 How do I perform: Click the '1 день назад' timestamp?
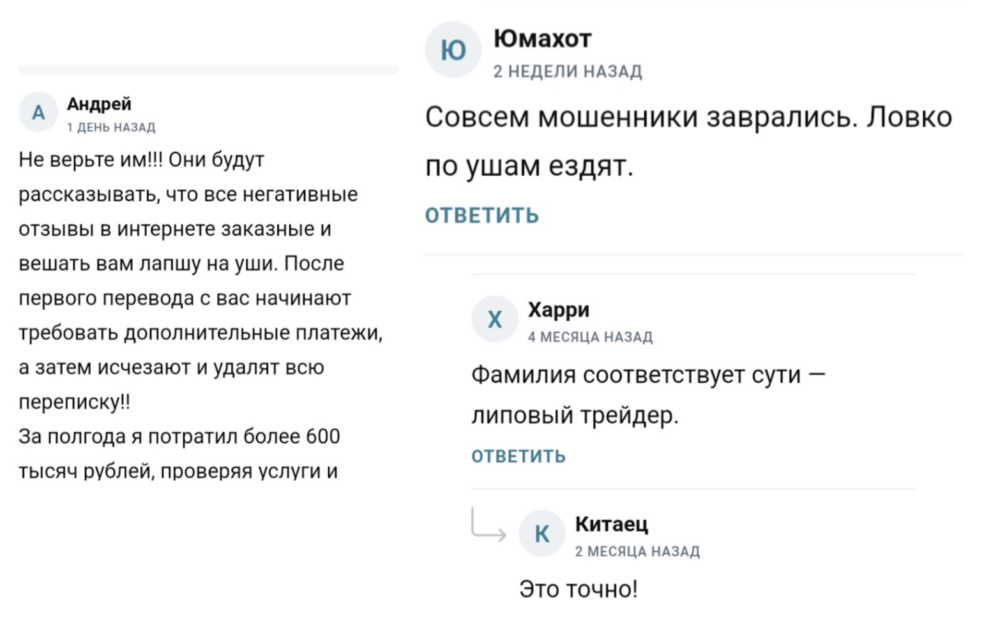click(111, 127)
